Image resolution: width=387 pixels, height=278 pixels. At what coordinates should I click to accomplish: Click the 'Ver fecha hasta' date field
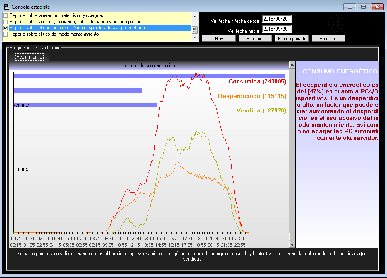(277, 29)
